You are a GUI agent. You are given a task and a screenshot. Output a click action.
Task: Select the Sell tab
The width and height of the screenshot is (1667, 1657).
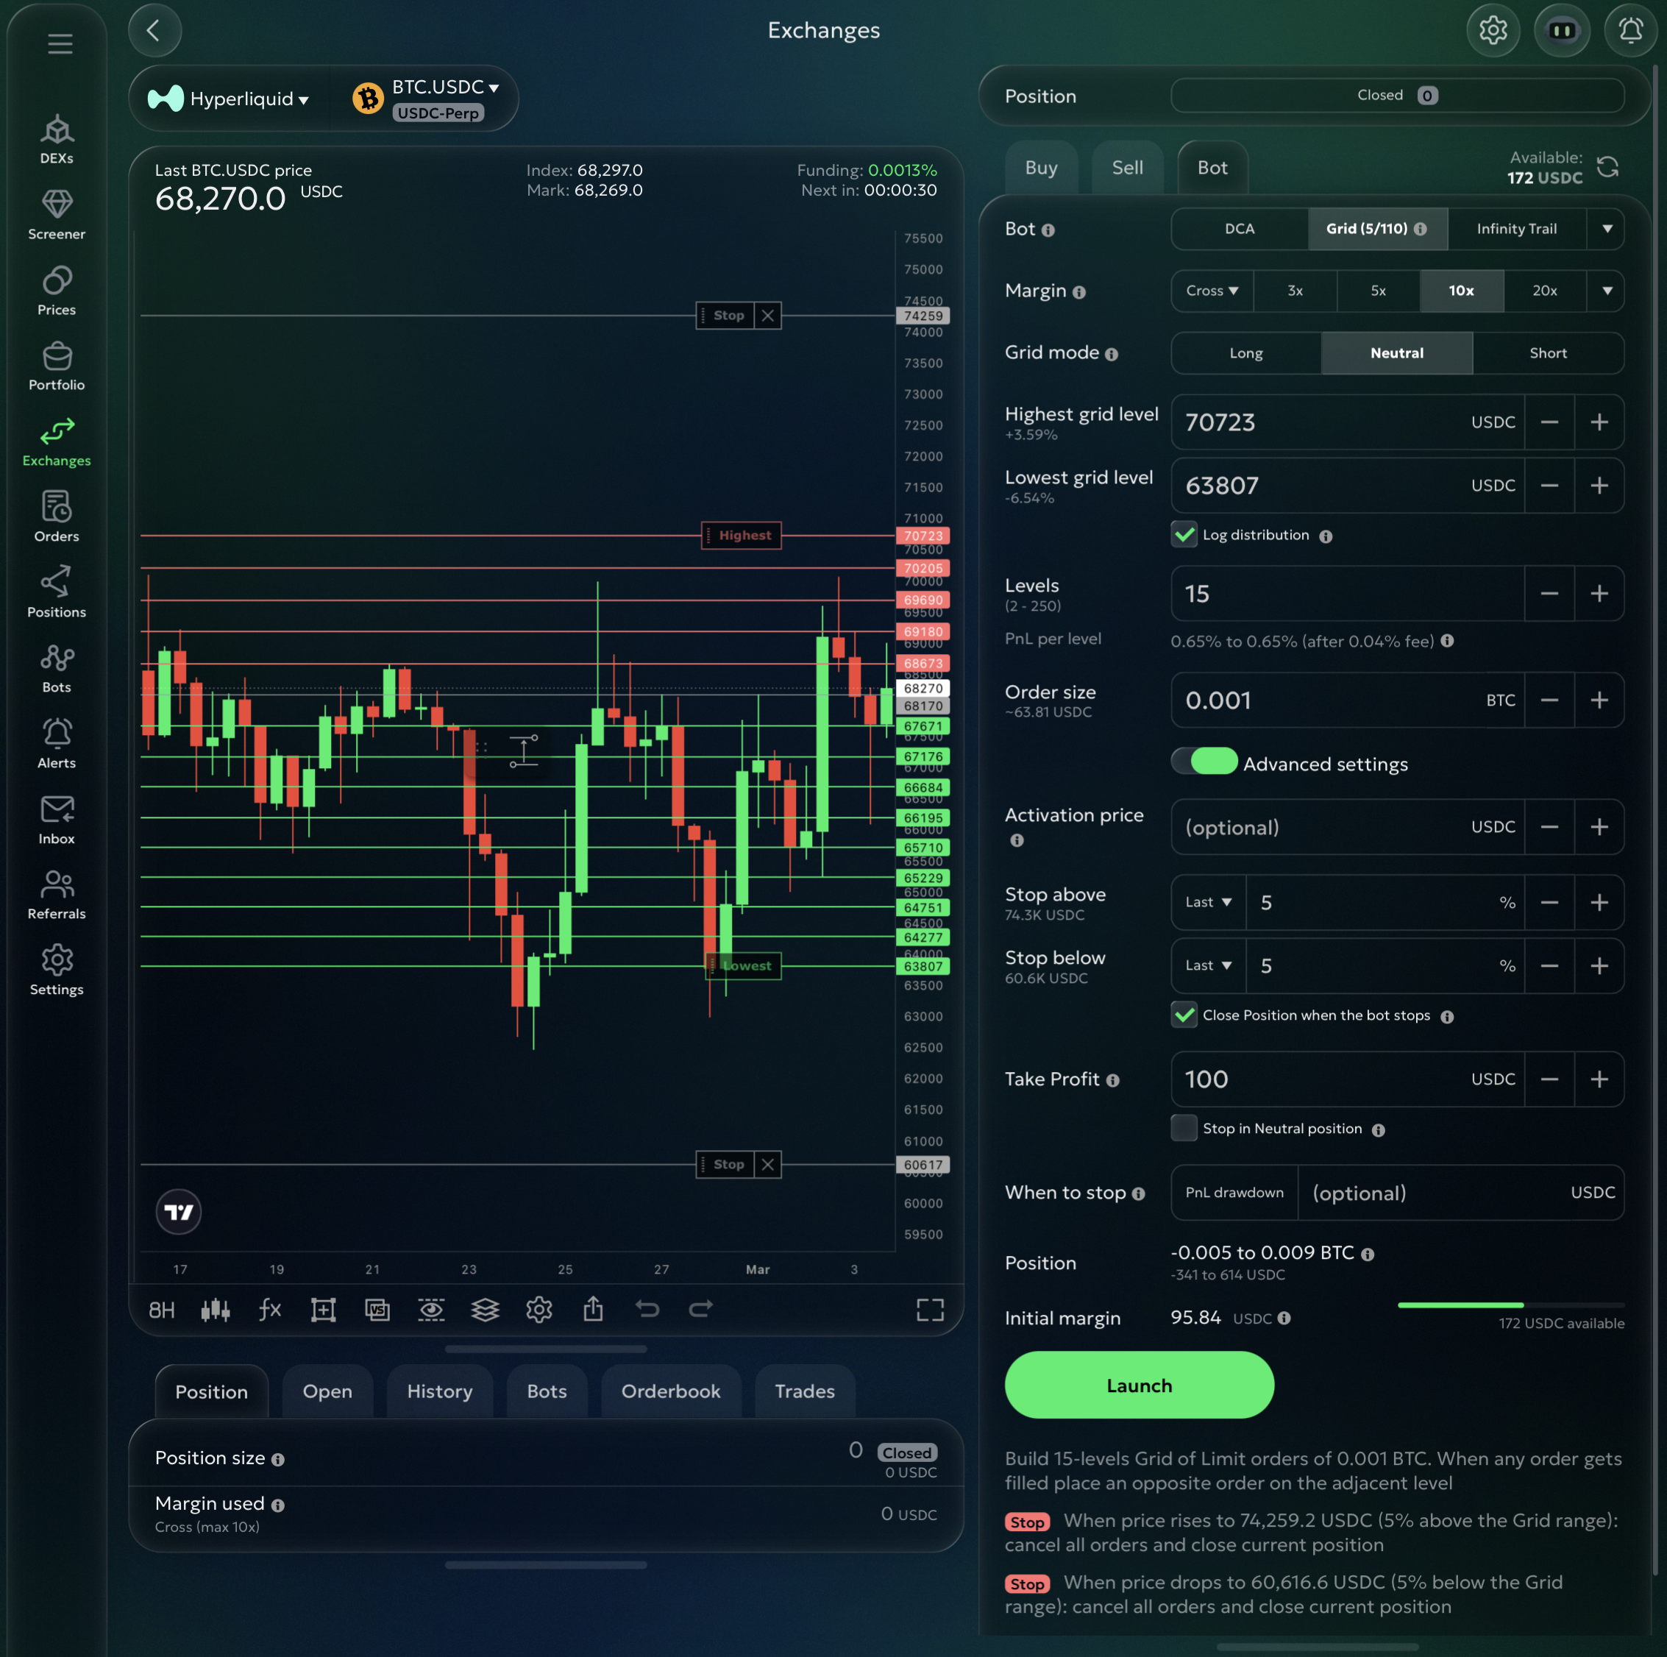pos(1127,168)
